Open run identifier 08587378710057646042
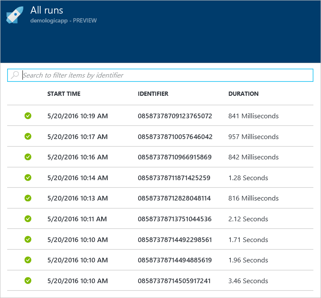321x298 pixels. (x=175, y=136)
